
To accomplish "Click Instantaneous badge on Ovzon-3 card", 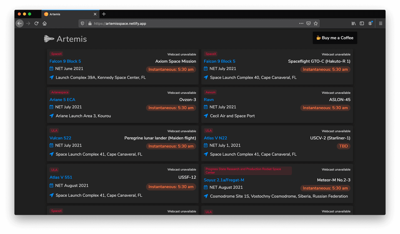I will pos(171,108).
